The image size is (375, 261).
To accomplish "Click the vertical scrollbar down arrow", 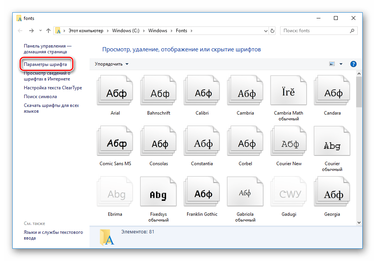I will point(359,222).
